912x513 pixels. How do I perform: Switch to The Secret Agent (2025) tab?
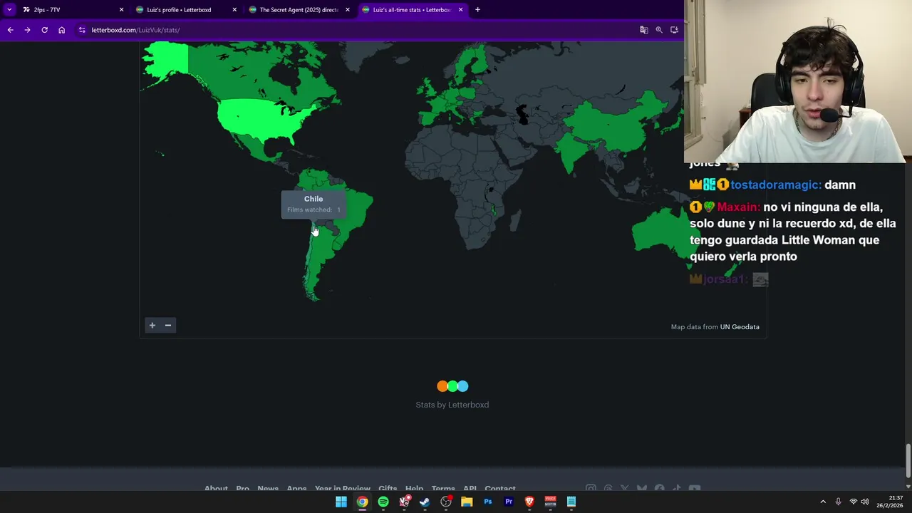(298, 9)
